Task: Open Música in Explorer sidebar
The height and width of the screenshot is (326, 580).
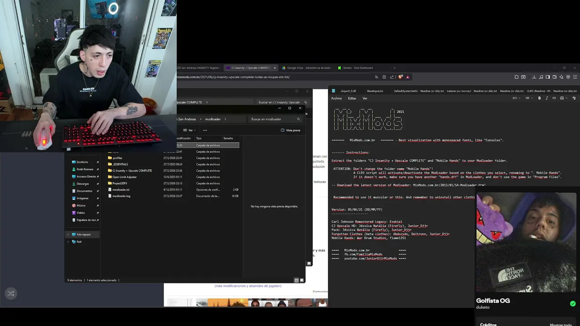Action: coord(81,206)
